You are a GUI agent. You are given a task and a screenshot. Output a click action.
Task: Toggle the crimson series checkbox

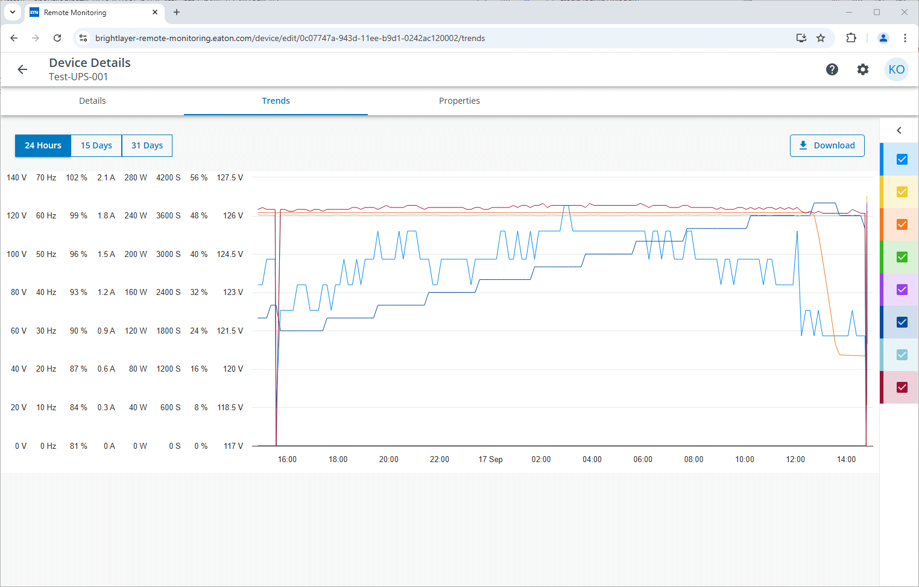(x=902, y=387)
